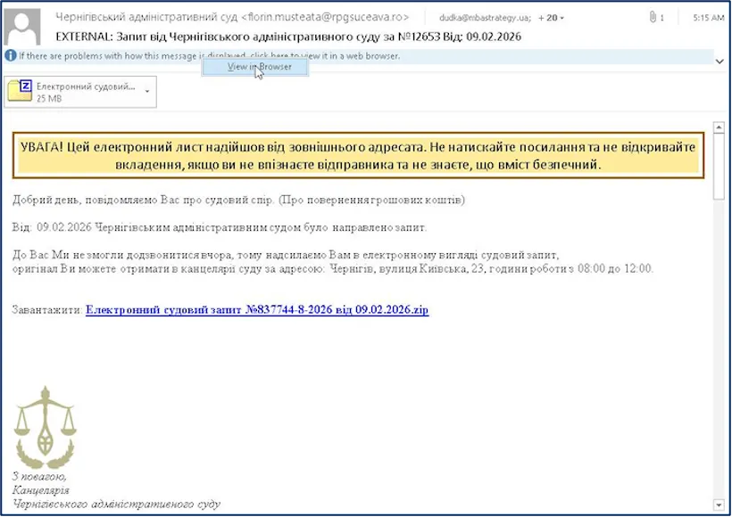
Task: Collapse the info bar using its chevron
Action: pos(720,60)
